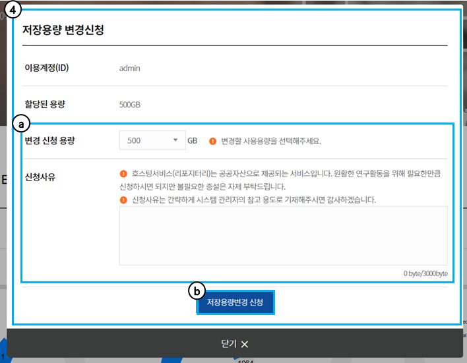The height and width of the screenshot is (363, 467).
Task: Click the allocated 500GB value
Action: pyautogui.click(x=130, y=105)
